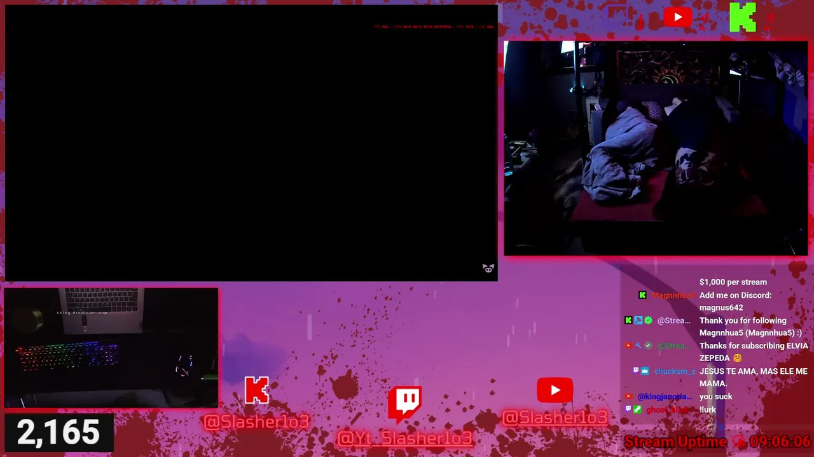The width and height of the screenshot is (814, 457).
Task: Click the 09:06:06 uptime timer
Action: click(x=780, y=442)
